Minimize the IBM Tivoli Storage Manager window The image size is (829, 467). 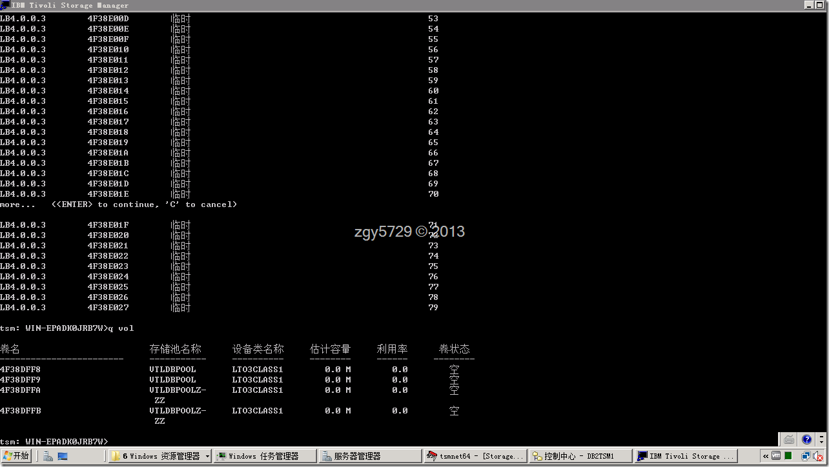[810, 5]
